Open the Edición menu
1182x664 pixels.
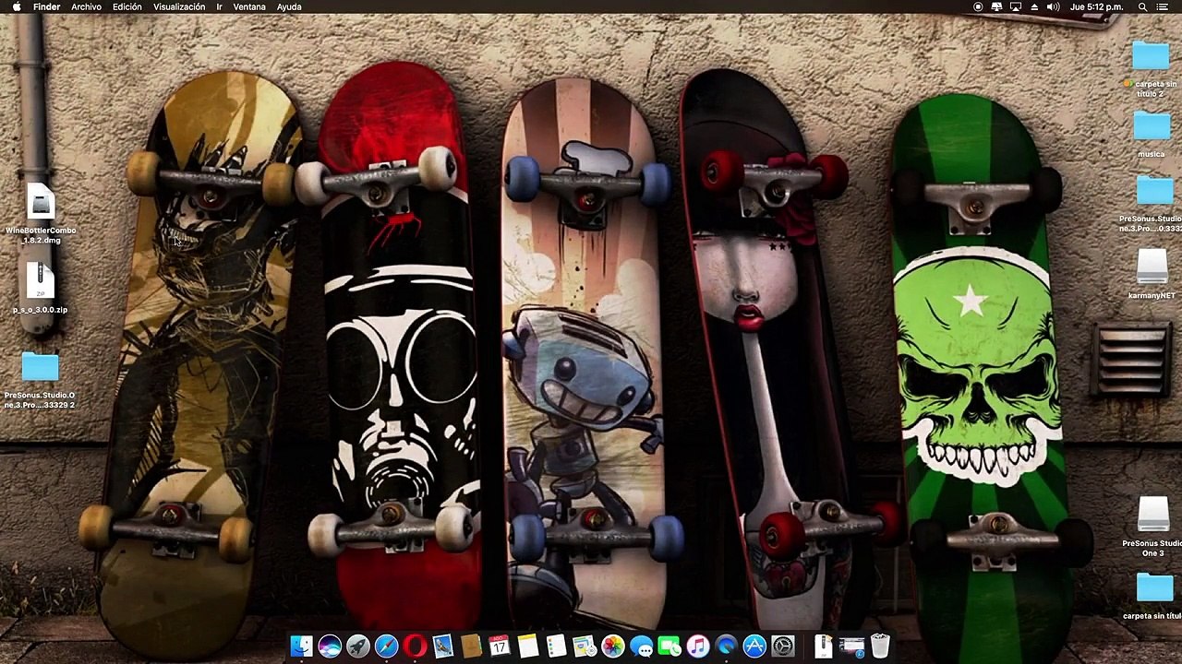[x=127, y=6]
